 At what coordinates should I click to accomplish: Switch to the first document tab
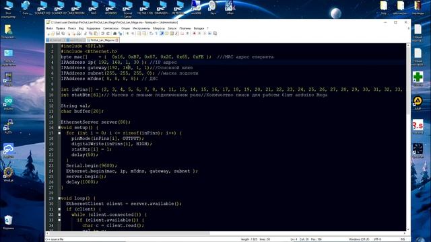coord(55,40)
